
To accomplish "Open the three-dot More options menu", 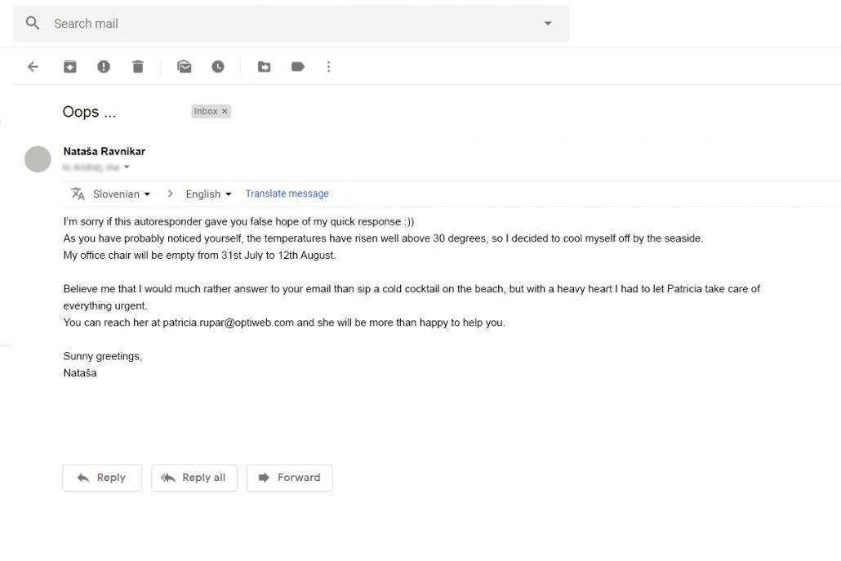I will [329, 67].
